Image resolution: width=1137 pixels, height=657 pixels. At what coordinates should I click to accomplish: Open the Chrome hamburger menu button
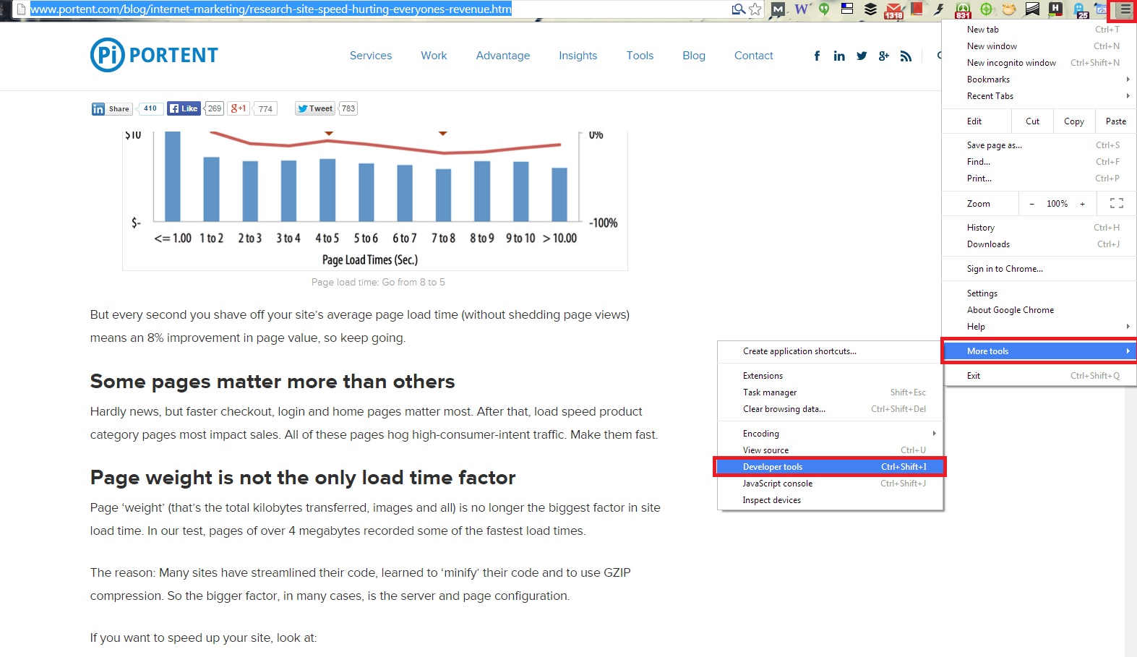click(x=1125, y=10)
